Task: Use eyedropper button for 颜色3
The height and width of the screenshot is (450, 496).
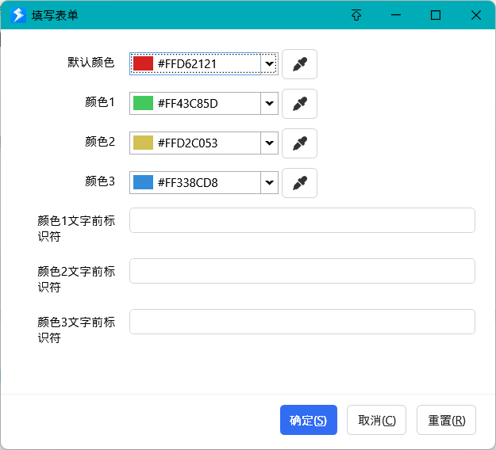Action: 299,183
